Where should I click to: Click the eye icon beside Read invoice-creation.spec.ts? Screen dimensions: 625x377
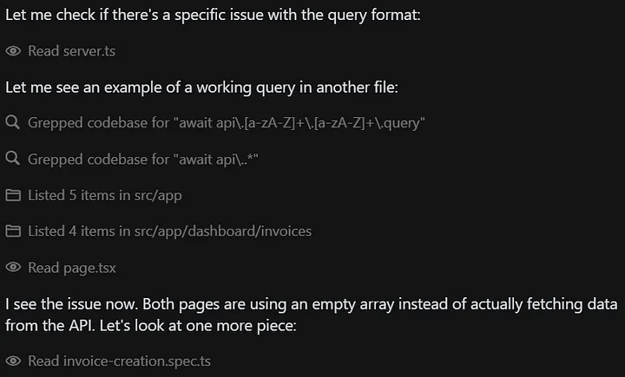coord(13,361)
